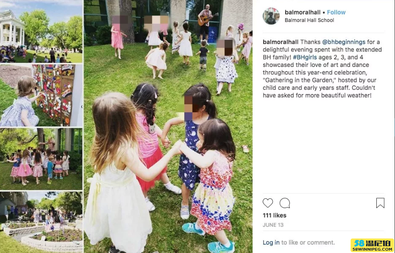Click the Log in link
Image resolution: width=395 pixels, height=253 pixels.
pos(271,242)
